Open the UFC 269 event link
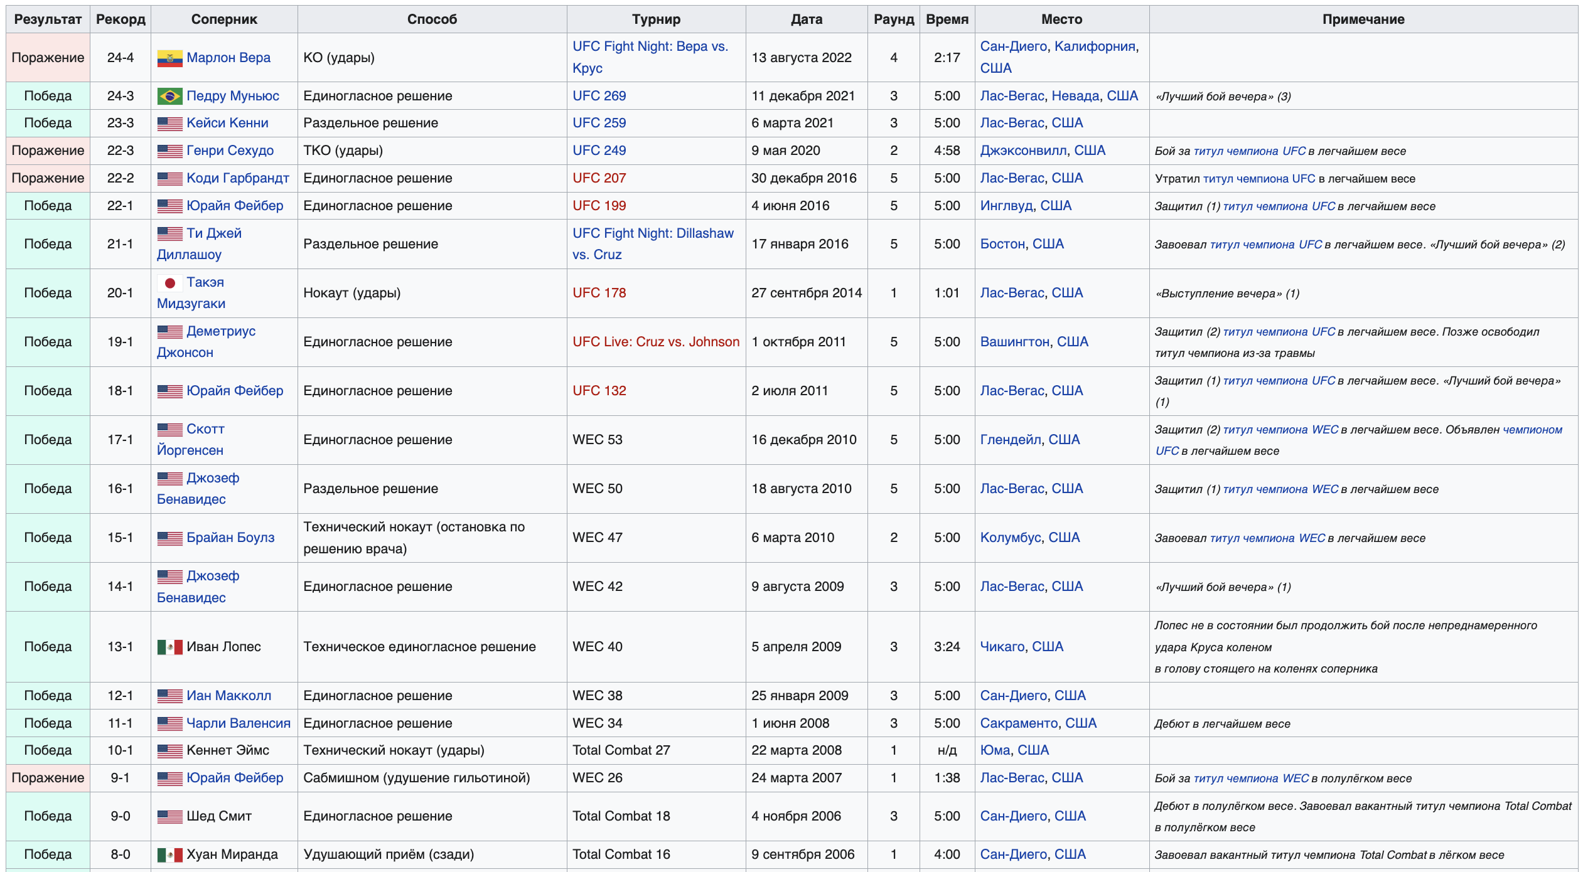 (599, 96)
